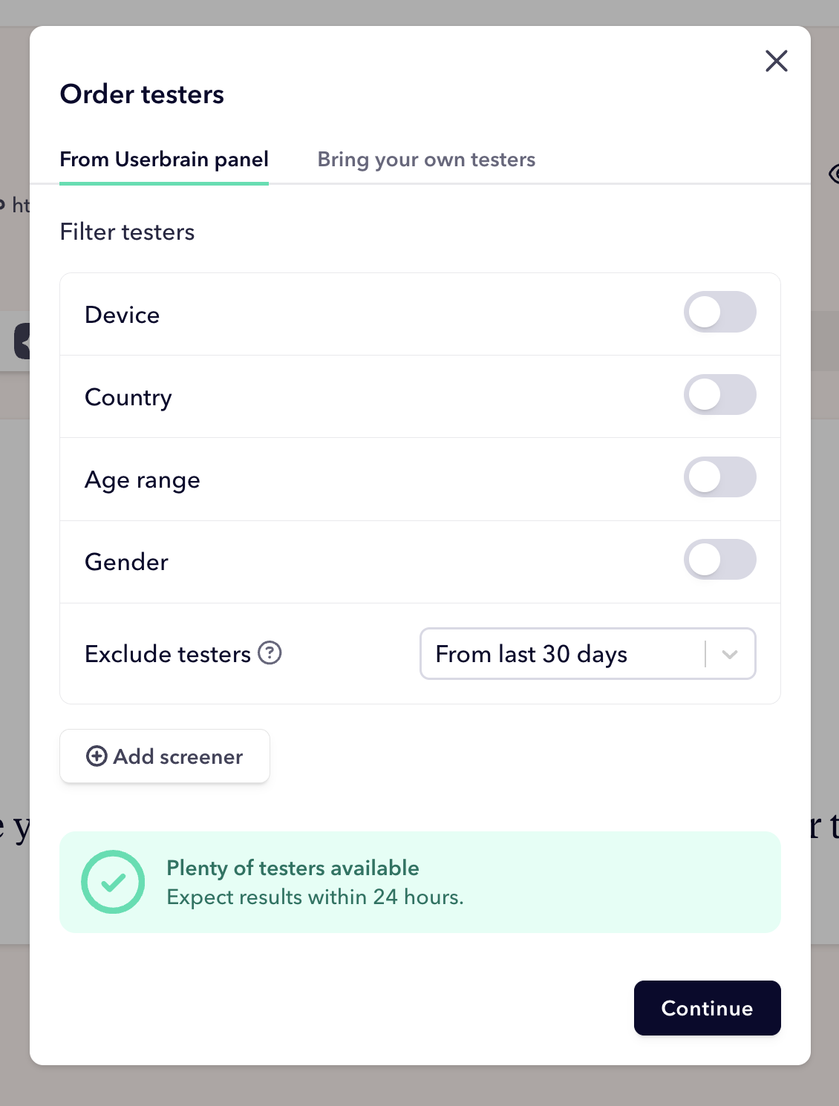Open the 'From last 30 days' dropdown

coord(561,654)
